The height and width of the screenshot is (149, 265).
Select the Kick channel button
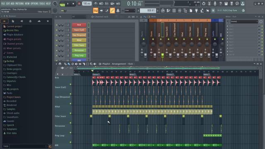tap(79, 25)
